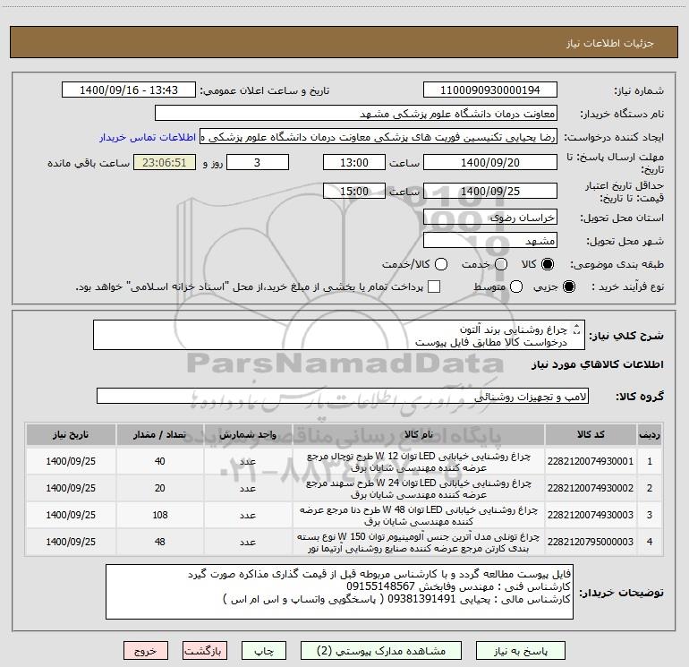
Task: Click the تاریخ نیاز column header
Action: coord(71,434)
